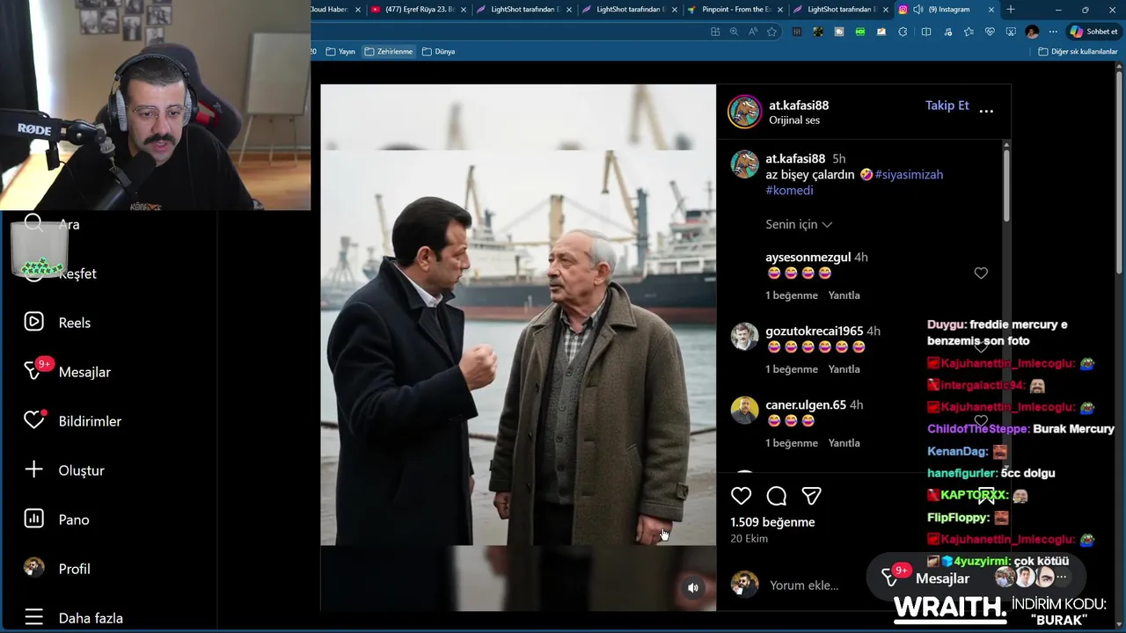
Task: Mute the Instagram tab audio icon
Action: (x=918, y=9)
